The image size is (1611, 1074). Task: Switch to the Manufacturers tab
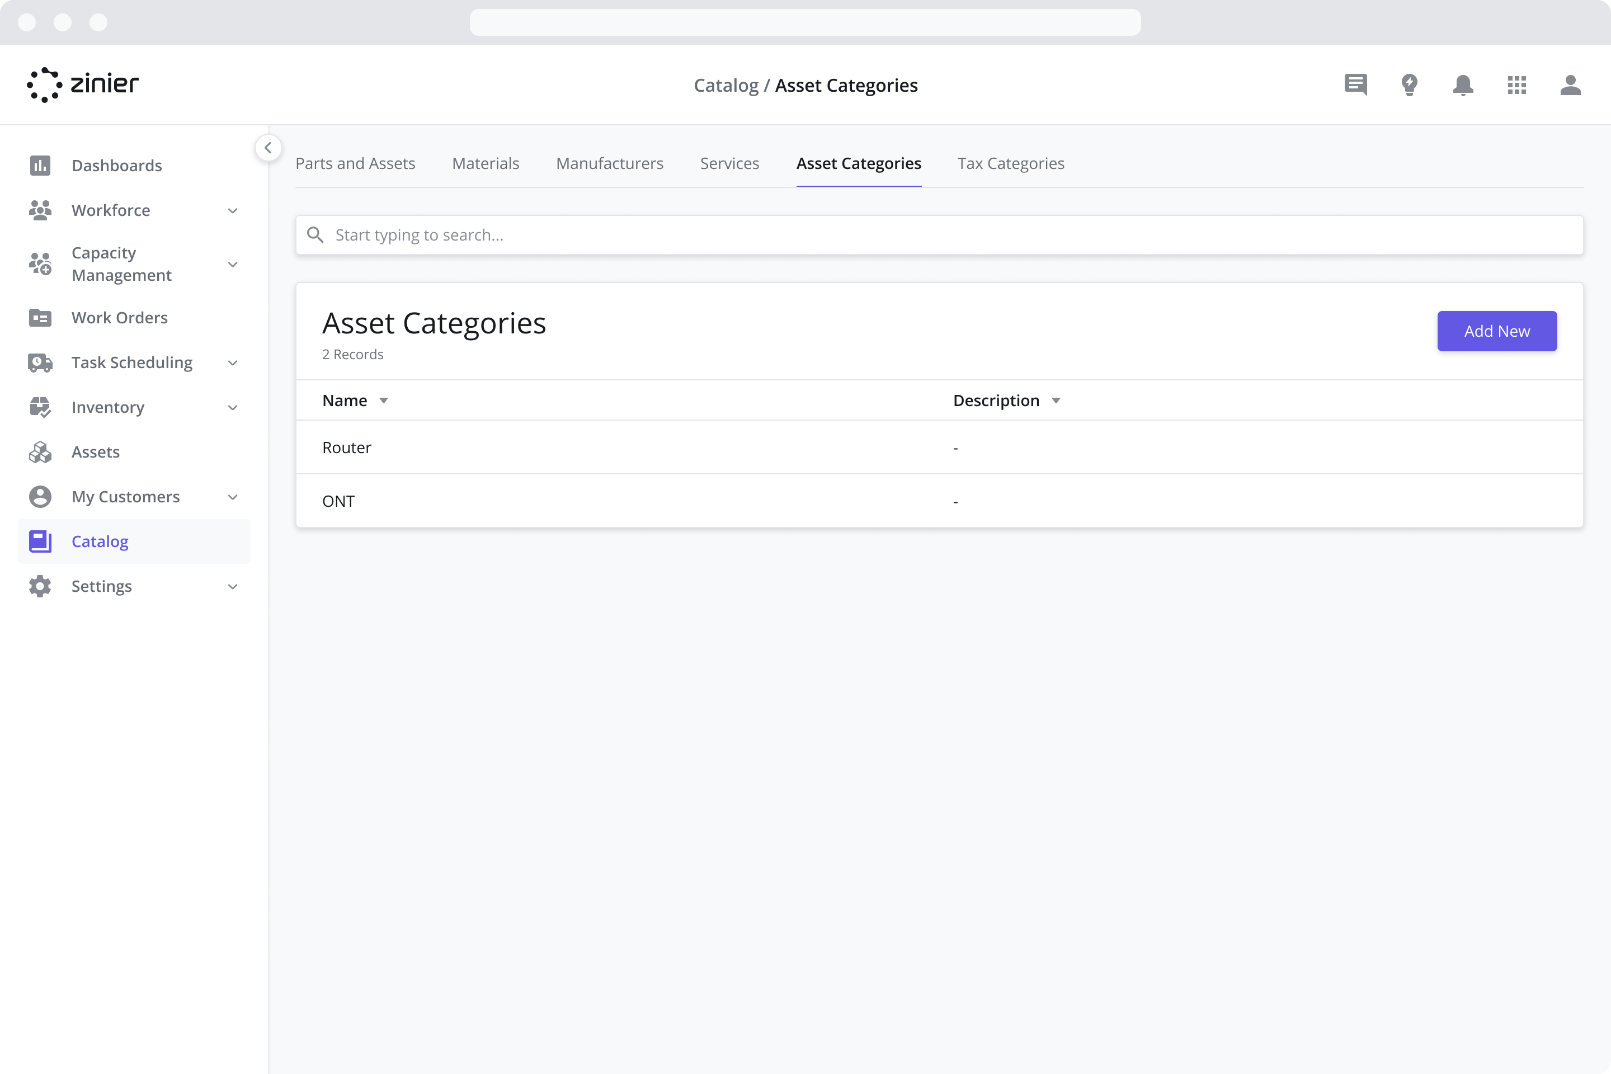click(610, 163)
